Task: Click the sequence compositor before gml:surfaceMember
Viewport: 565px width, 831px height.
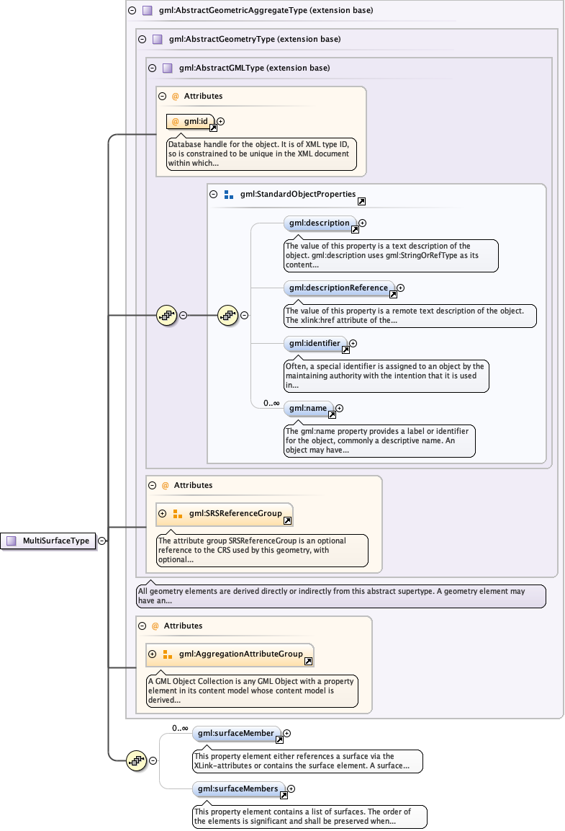Action: tap(137, 760)
